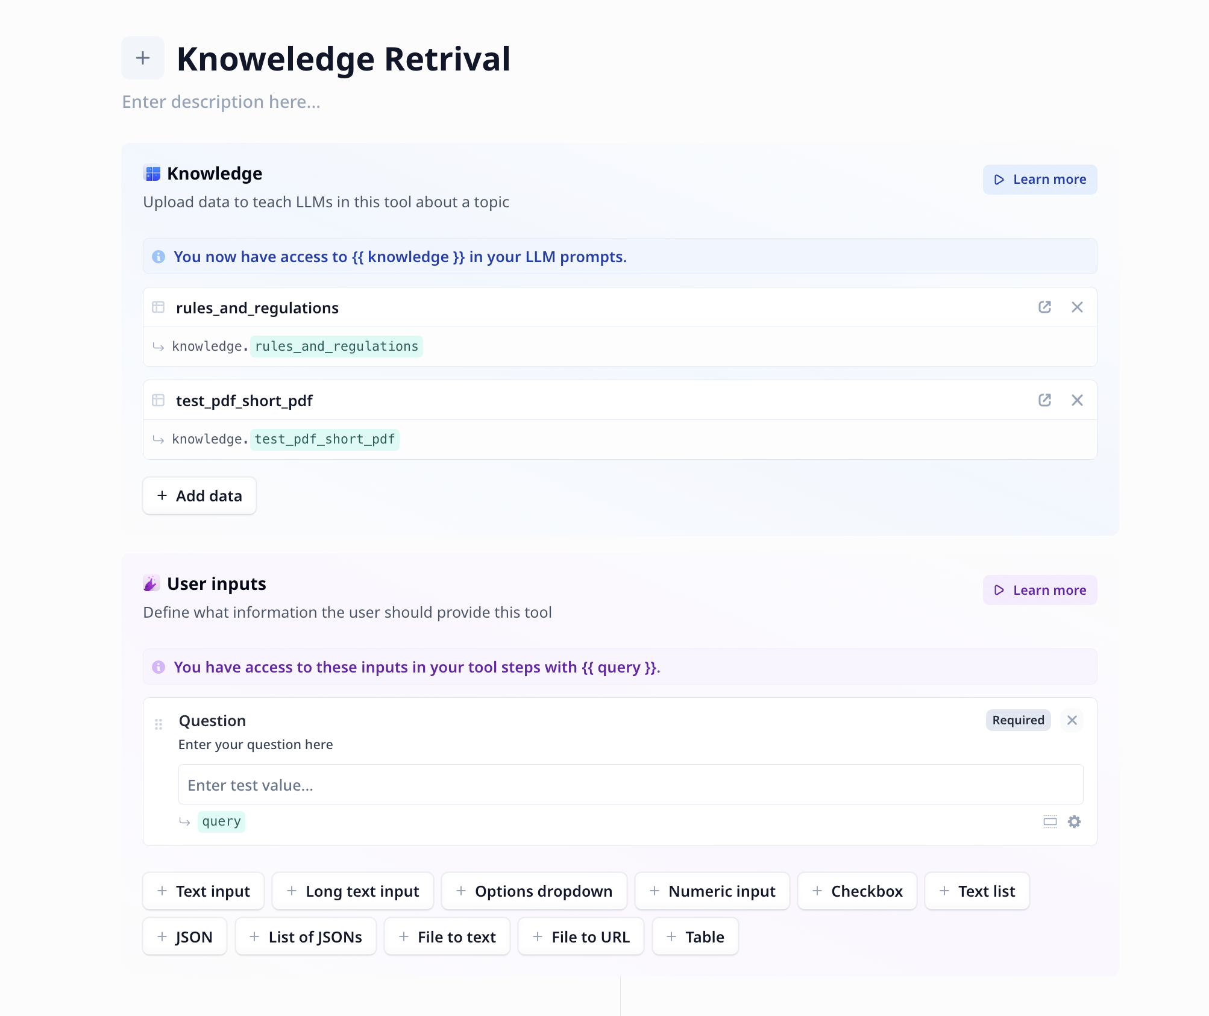Remove the test_pdf_short_pdf knowledge source
The width and height of the screenshot is (1209, 1016).
[1077, 400]
